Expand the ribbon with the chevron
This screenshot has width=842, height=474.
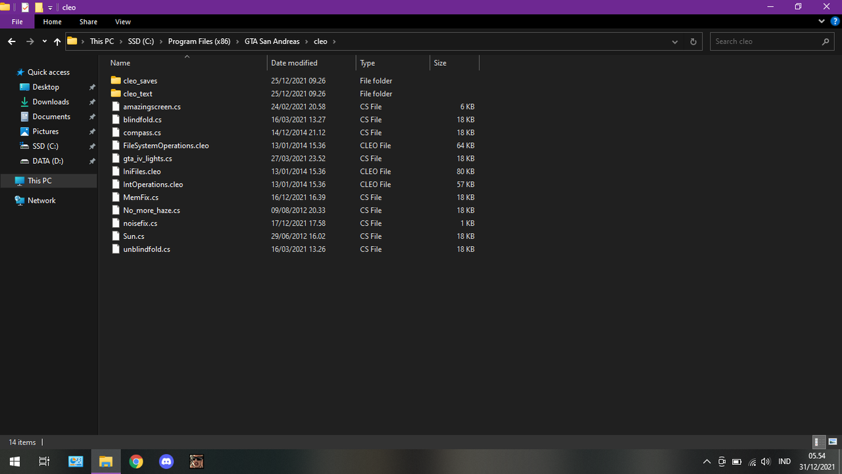tap(822, 22)
